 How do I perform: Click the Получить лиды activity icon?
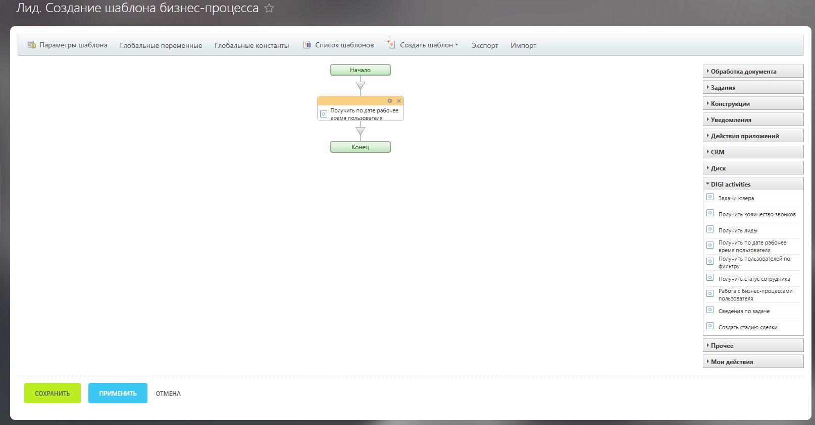pos(709,229)
